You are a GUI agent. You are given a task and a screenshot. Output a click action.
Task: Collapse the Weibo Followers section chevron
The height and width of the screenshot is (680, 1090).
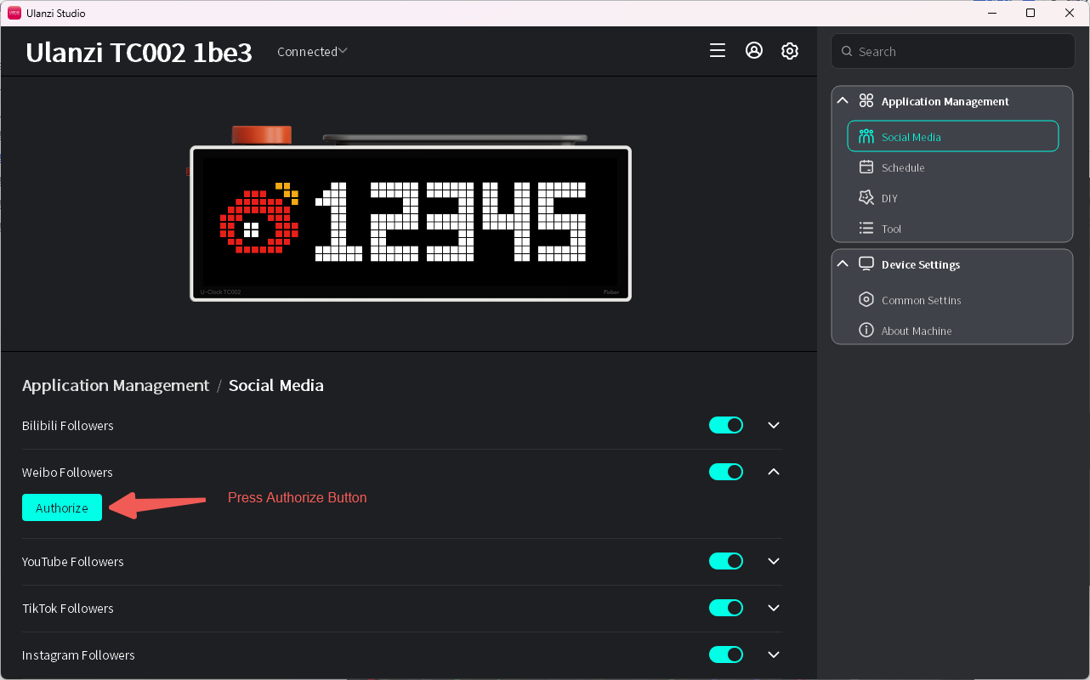(774, 472)
